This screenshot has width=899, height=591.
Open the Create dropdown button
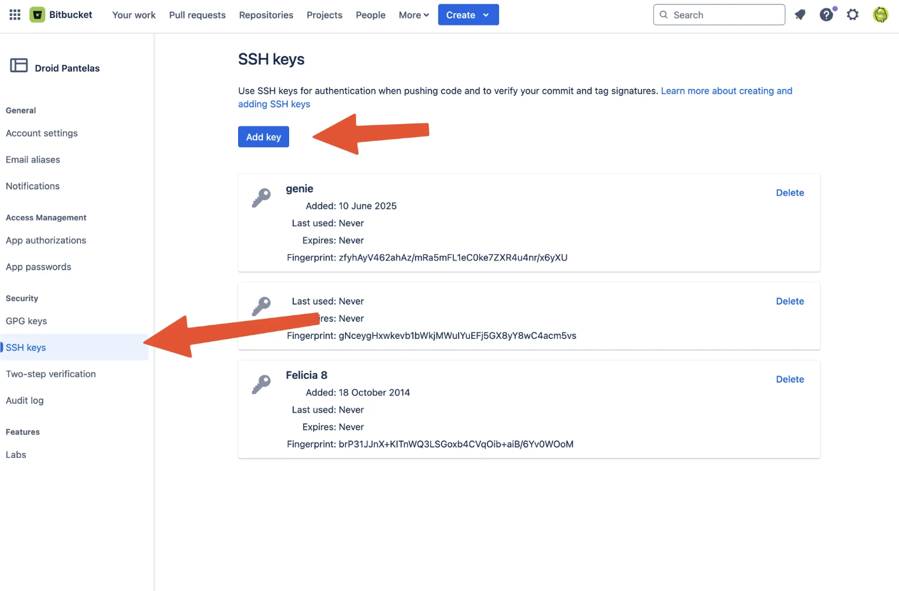468,15
